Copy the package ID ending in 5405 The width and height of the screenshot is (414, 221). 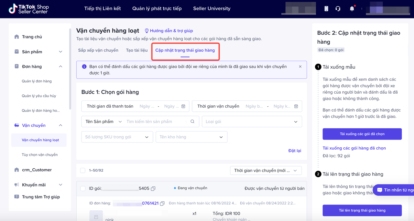pyautogui.click(x=153, y=188)
